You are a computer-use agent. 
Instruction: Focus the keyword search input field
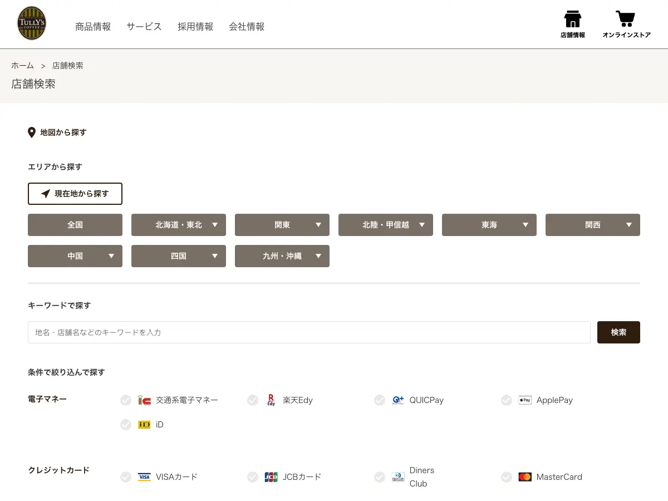point(309,332)
